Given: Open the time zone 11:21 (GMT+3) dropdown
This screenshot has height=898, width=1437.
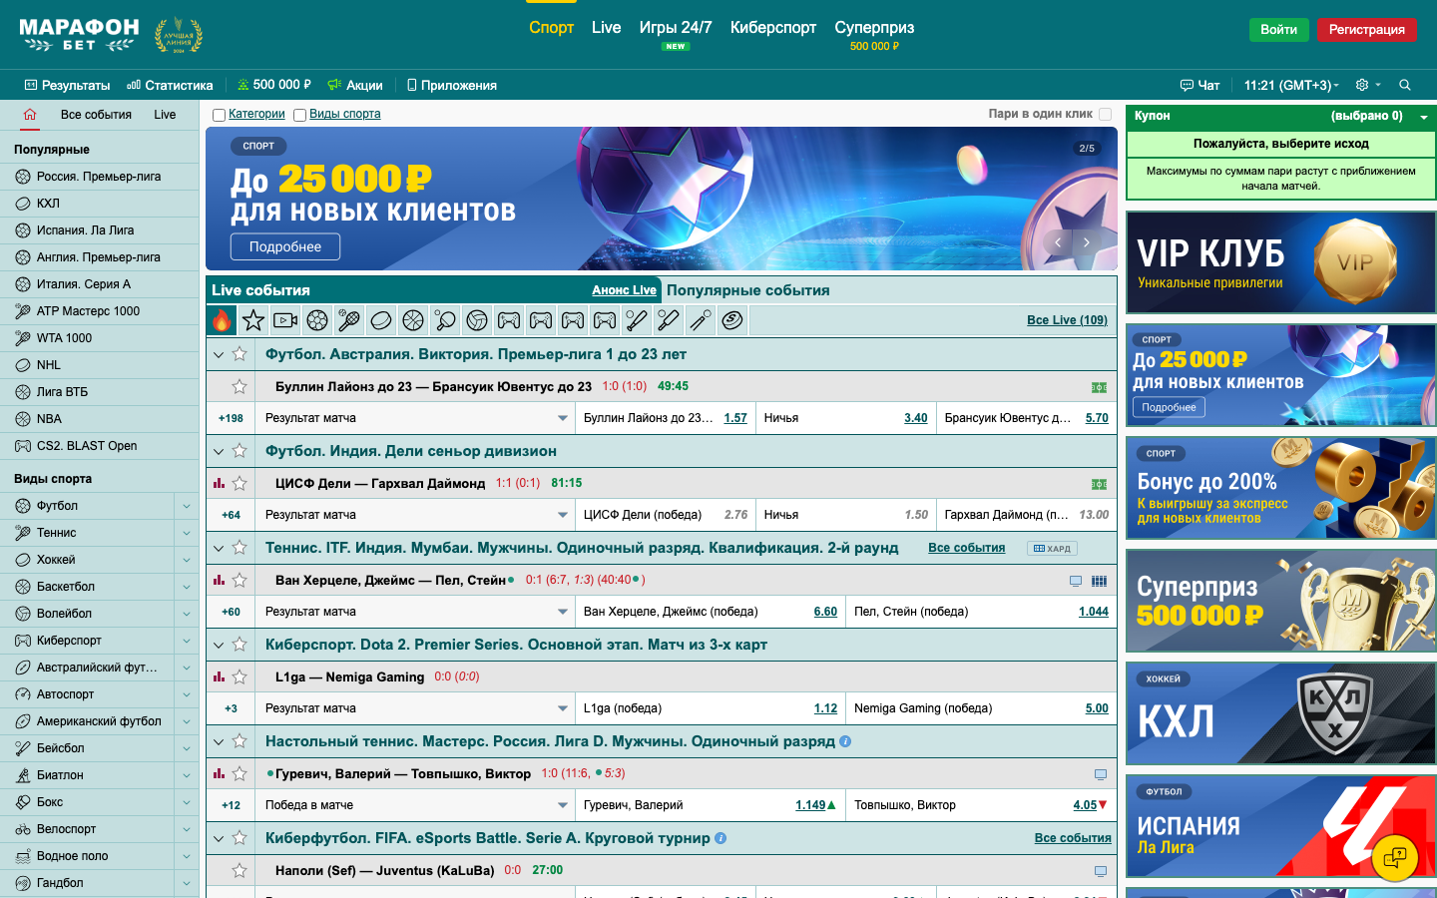Looking at the screenshot, I should (x=1290, y=85).
